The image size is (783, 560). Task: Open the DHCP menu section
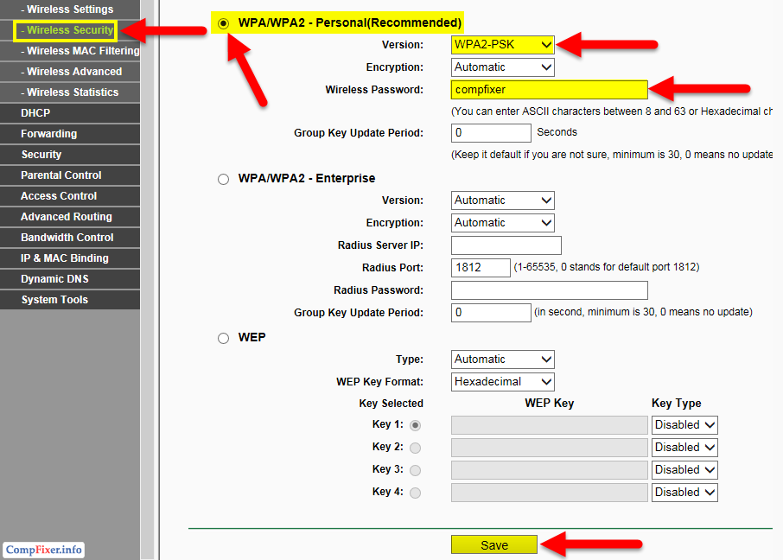[x=35, y=113]
